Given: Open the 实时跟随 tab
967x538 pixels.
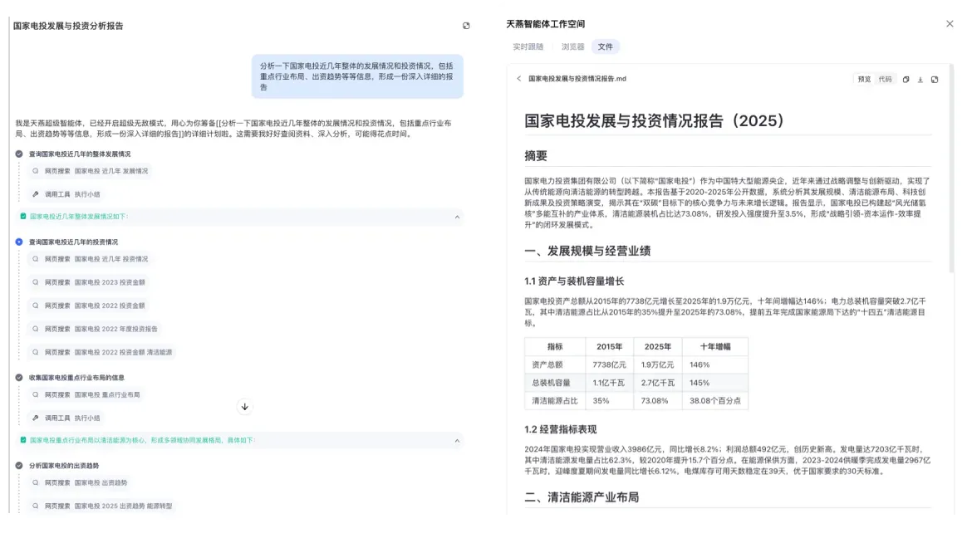Looking at the screenshot, I should pos(528,47).
